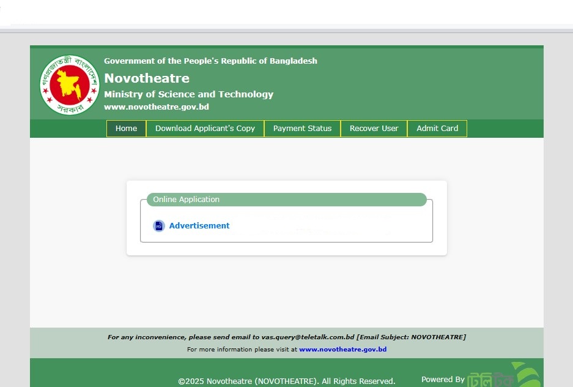Go to the Home menu item

click(126, 129)
